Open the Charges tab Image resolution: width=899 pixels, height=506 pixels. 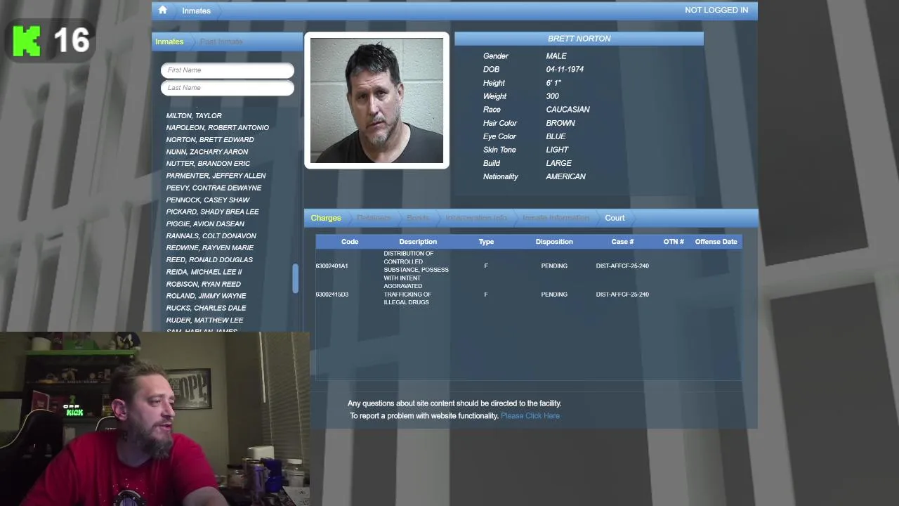(326, 218)
